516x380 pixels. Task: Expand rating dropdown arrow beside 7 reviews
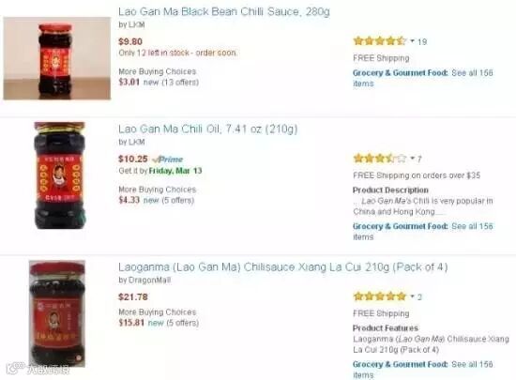pos(412,159)
